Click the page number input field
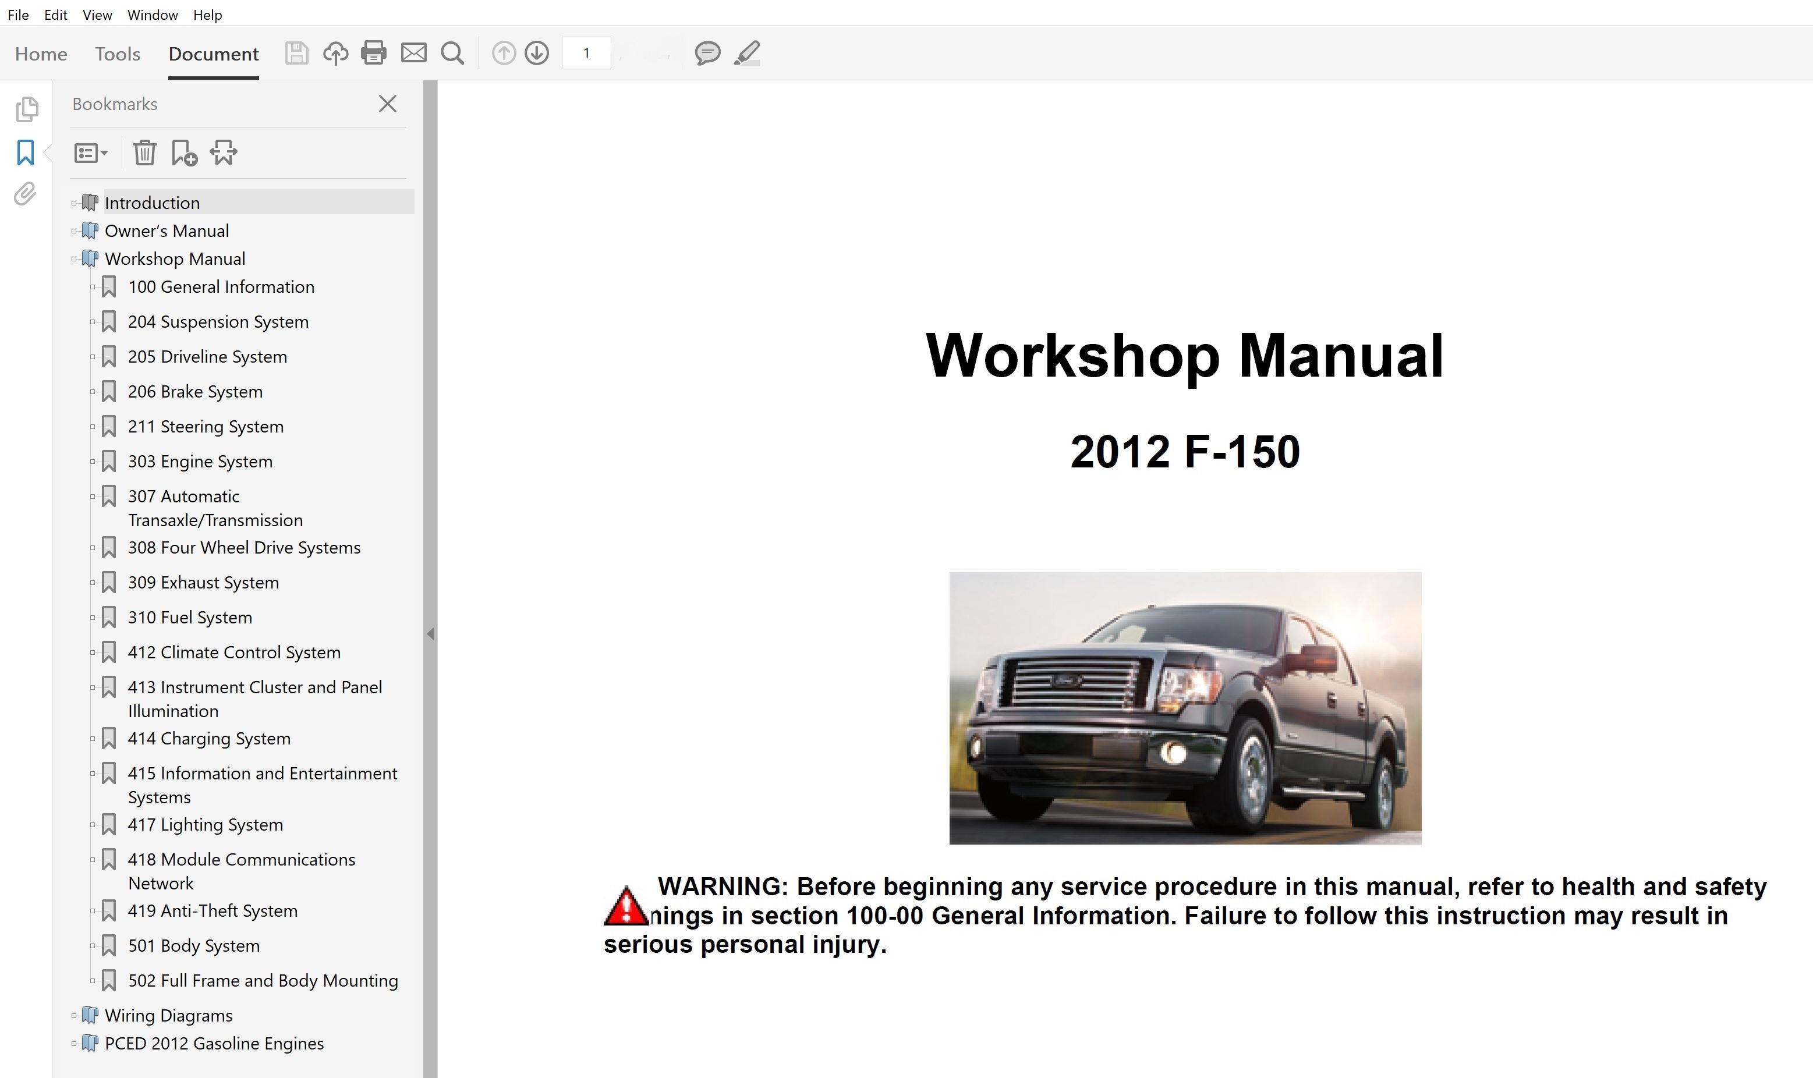1813x1078 pixels. pyautogui.click(x=586, y=53)
